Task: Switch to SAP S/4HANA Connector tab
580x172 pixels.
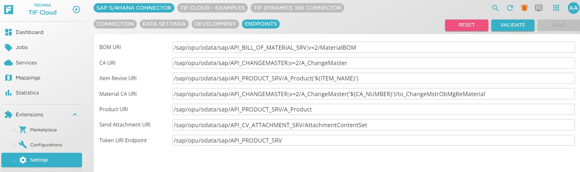Action: 134,8
